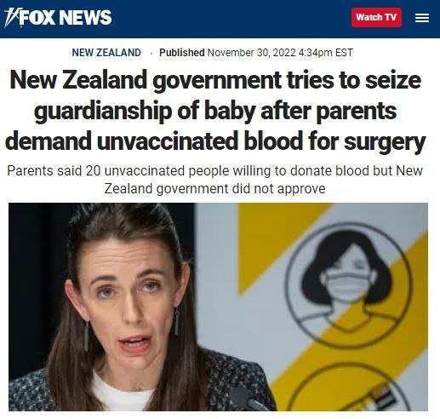The height and width of the screenshot is (419, 440).
Task: Click the masked face circle icon in photo
Action: pos(348,286)
